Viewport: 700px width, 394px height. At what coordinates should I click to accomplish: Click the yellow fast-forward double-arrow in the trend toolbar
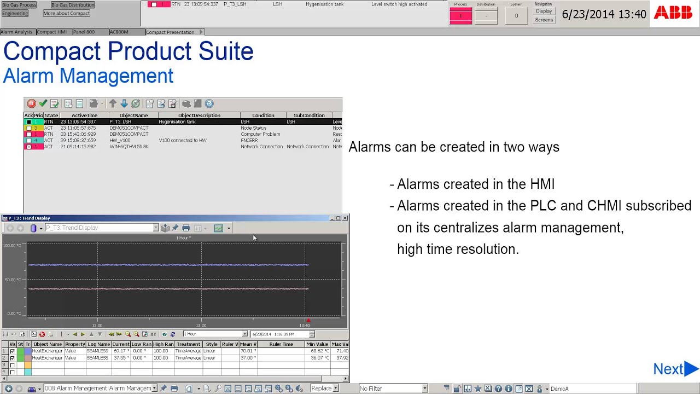[119, 334]
